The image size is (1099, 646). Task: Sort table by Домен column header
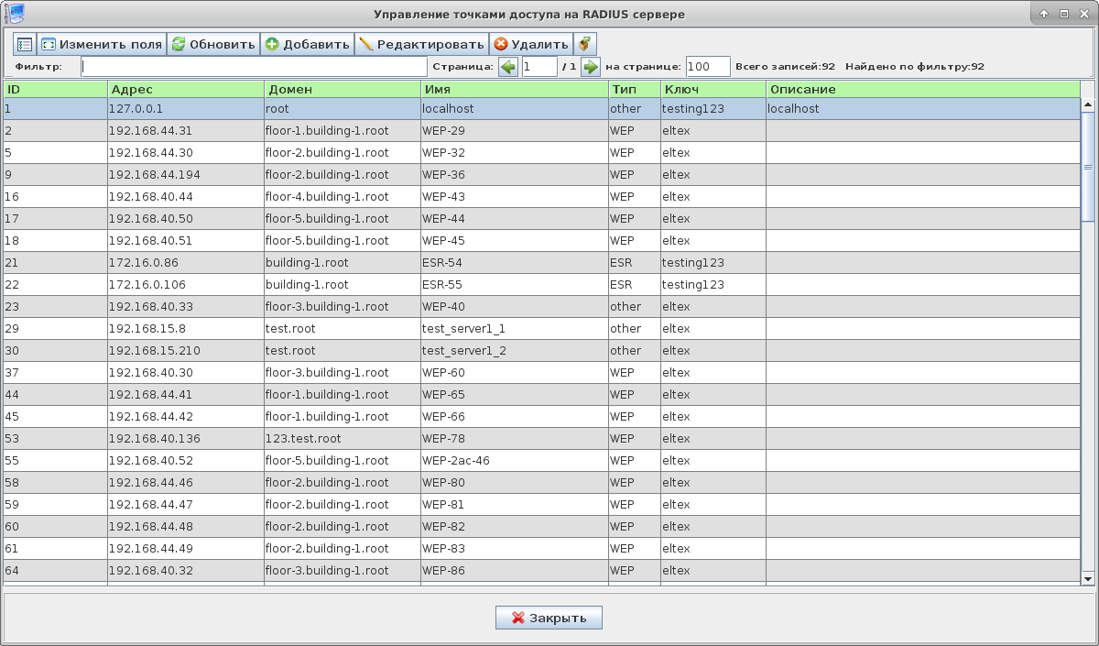tap(343, 89)
